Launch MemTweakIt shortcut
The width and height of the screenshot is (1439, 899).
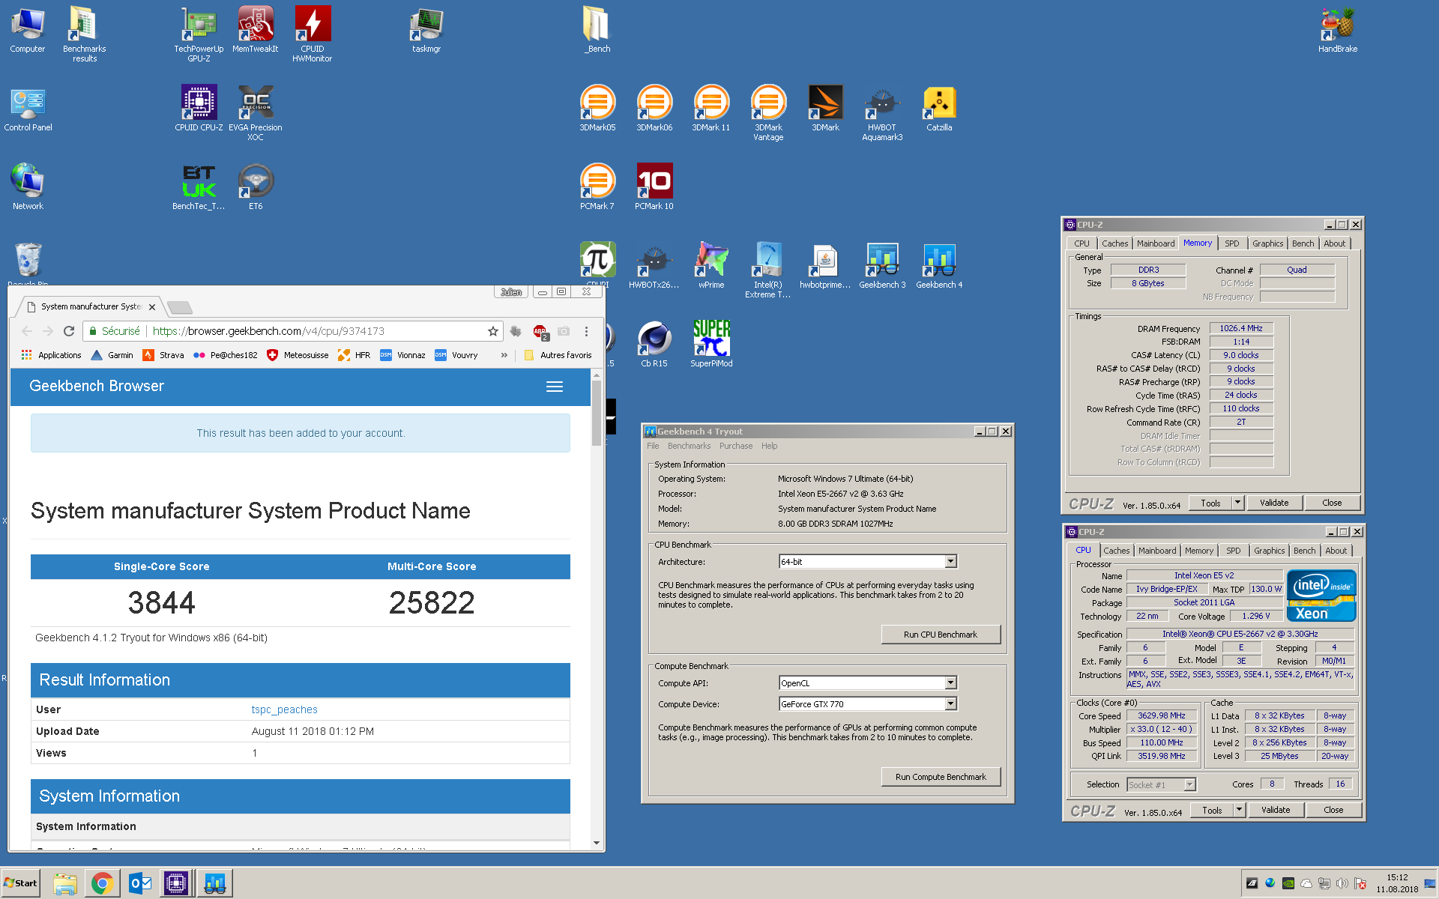[256, 30]
